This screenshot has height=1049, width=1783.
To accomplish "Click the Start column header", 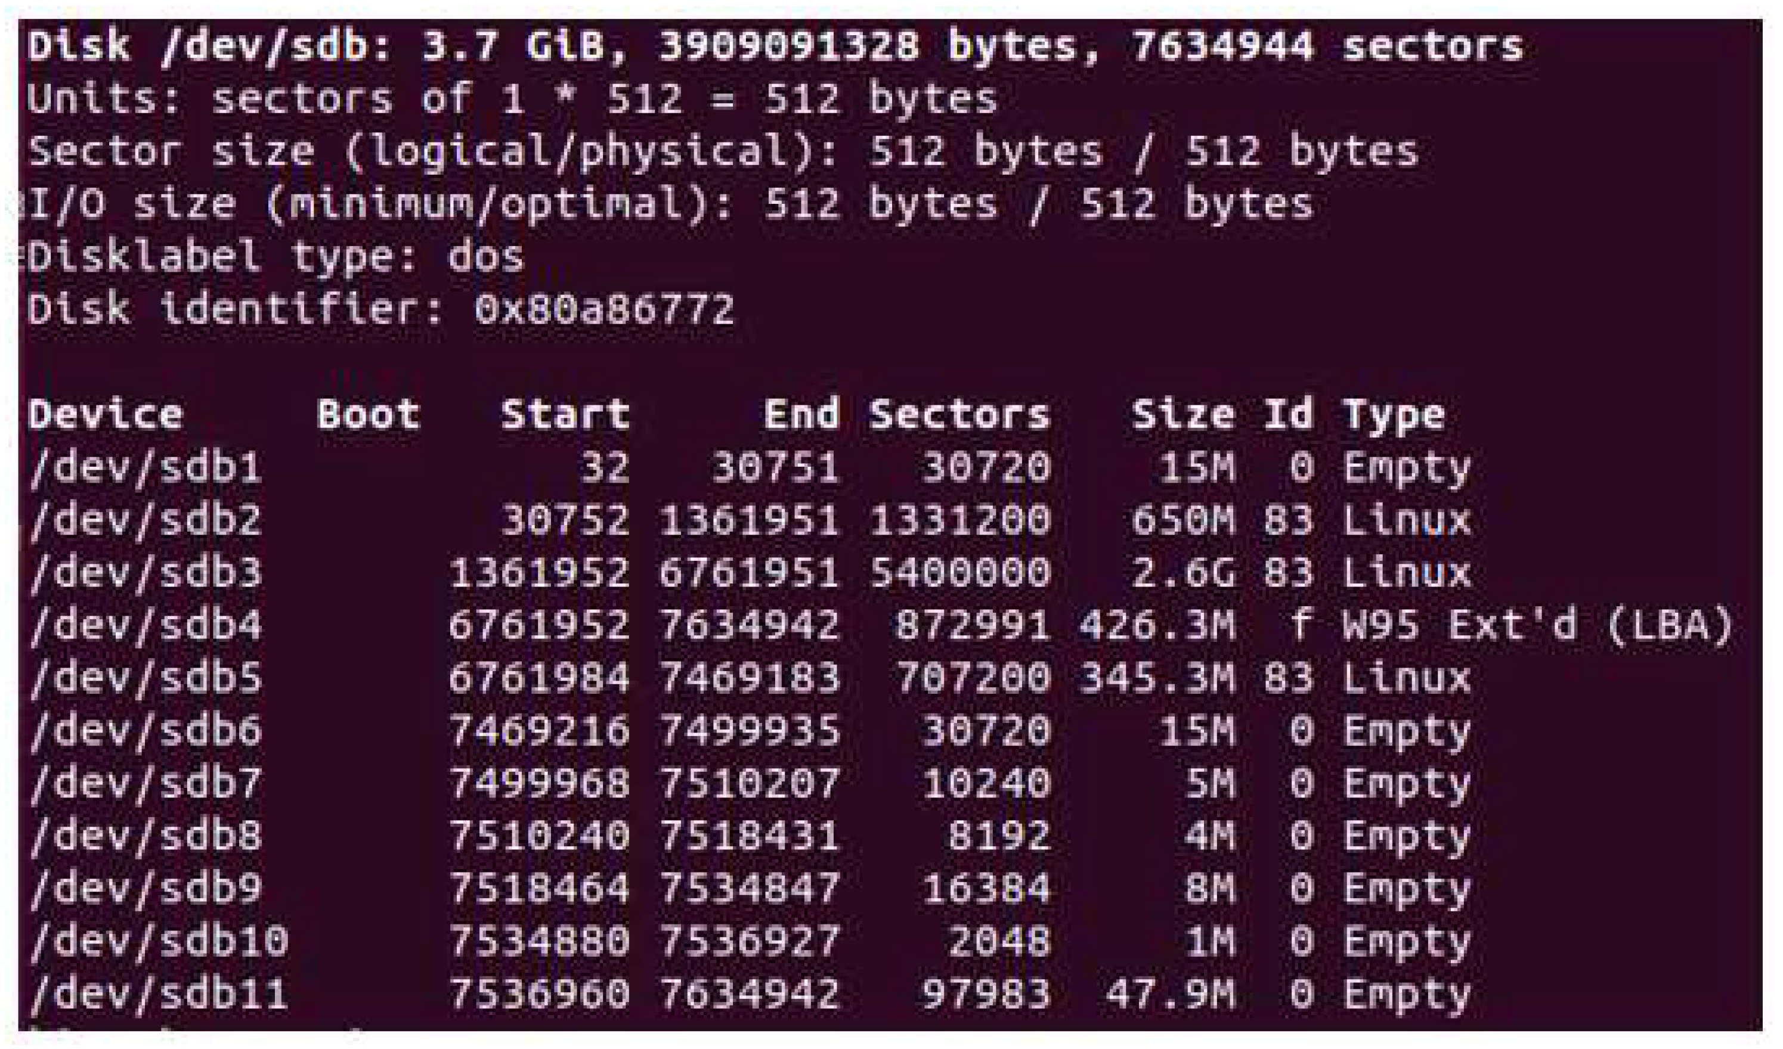I will click(565, 414).
